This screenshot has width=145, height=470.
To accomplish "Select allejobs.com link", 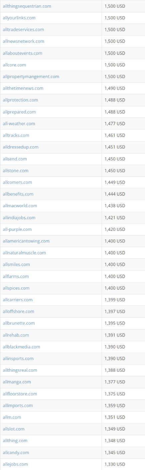I will (x=15, y=464).
